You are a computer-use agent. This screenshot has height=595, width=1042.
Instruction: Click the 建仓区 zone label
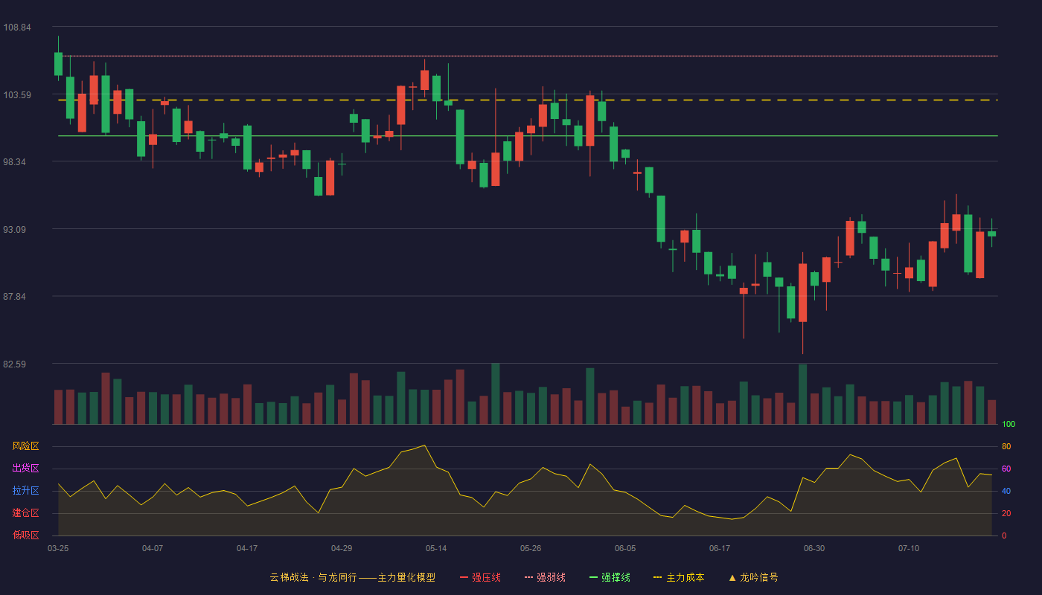pyautogui.click(x=25, y=513)
